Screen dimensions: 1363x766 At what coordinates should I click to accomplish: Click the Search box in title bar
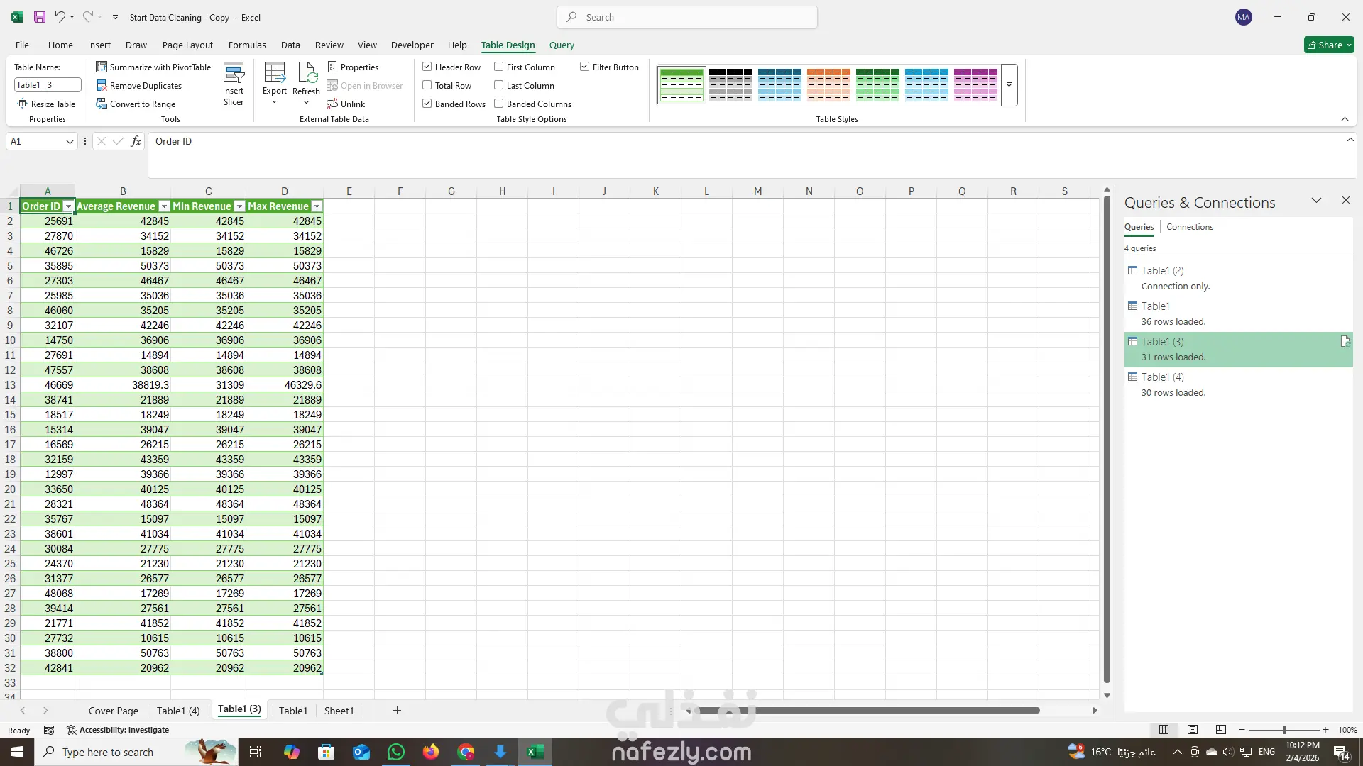coord(687,17)
